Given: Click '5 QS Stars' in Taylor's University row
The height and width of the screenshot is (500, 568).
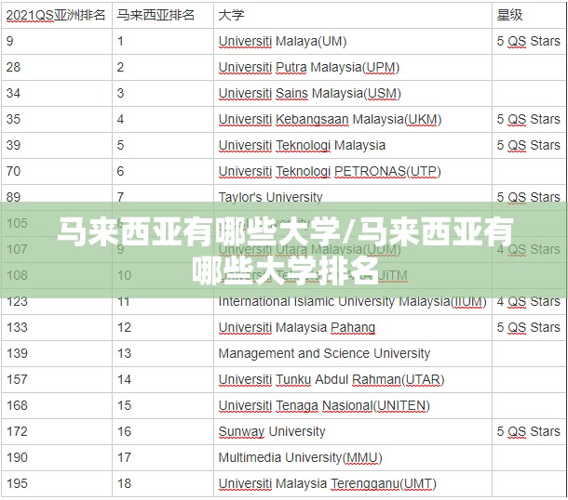Looking at the screenshot, I should 529,197.
